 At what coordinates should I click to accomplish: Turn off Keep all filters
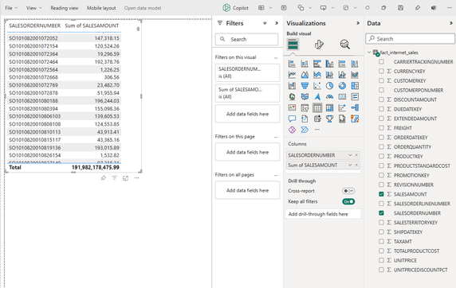point(348,201)
